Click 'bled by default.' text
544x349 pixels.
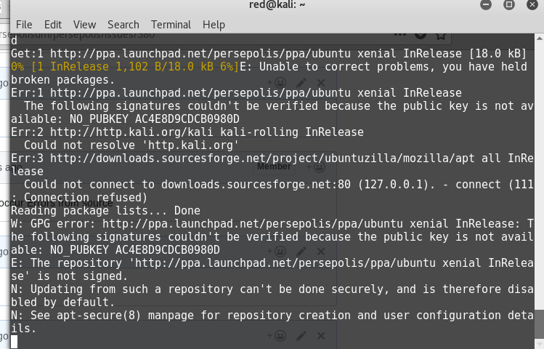[x=62, y=302]
